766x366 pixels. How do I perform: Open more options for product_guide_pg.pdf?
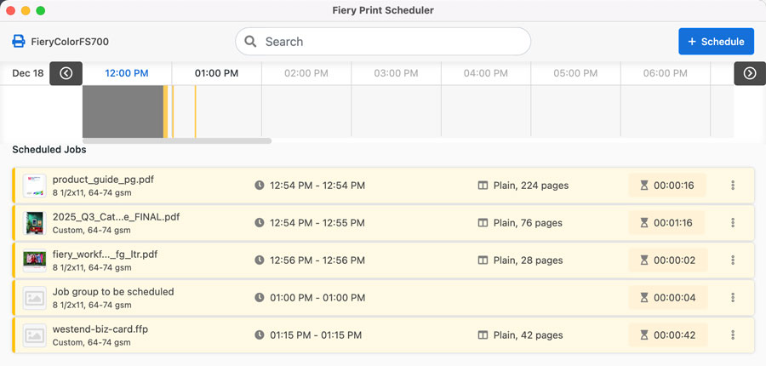coord(733,186)
